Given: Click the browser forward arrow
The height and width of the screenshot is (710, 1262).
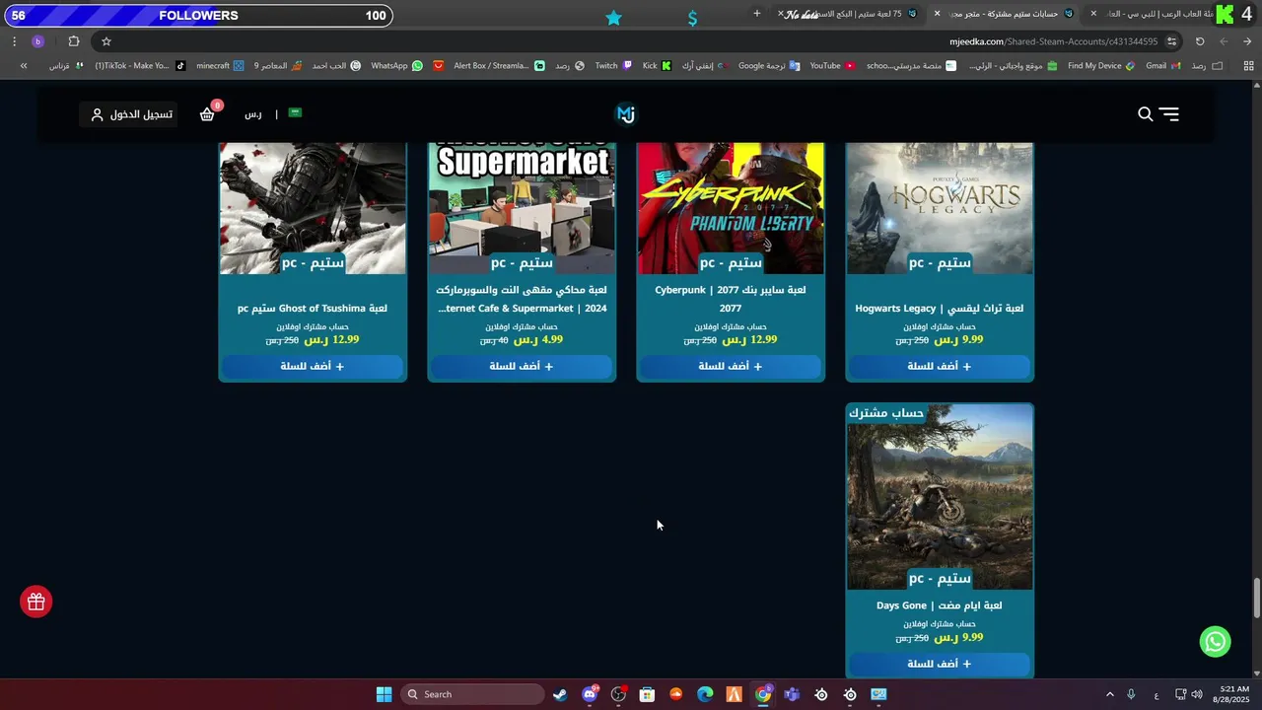Looking at the screenshot, I should [1224, 41].
